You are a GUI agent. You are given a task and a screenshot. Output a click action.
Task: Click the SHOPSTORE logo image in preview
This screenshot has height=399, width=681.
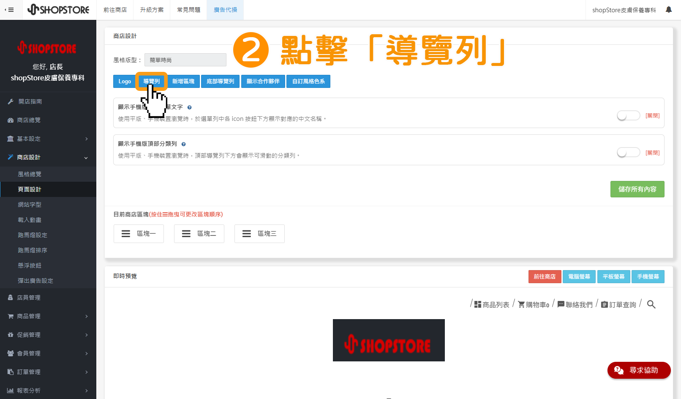tap(389, 340)
